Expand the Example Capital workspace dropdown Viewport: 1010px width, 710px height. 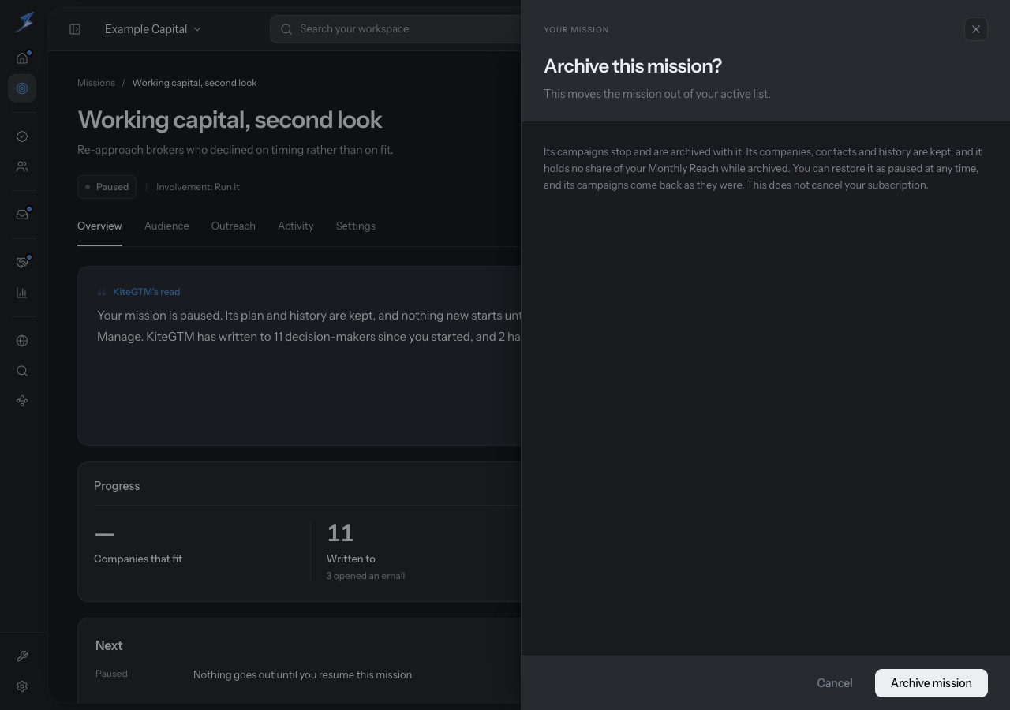153,29
